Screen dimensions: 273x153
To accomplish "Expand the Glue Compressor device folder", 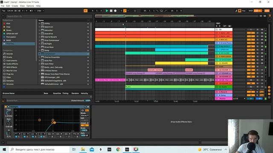I will (39, 40).
